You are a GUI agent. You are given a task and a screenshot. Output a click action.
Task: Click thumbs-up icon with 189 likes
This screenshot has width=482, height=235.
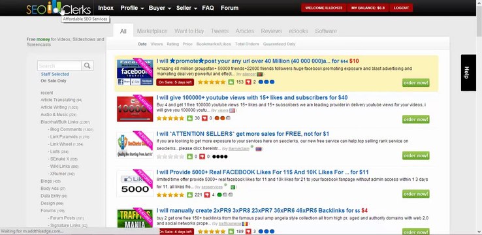click(231, 231)
